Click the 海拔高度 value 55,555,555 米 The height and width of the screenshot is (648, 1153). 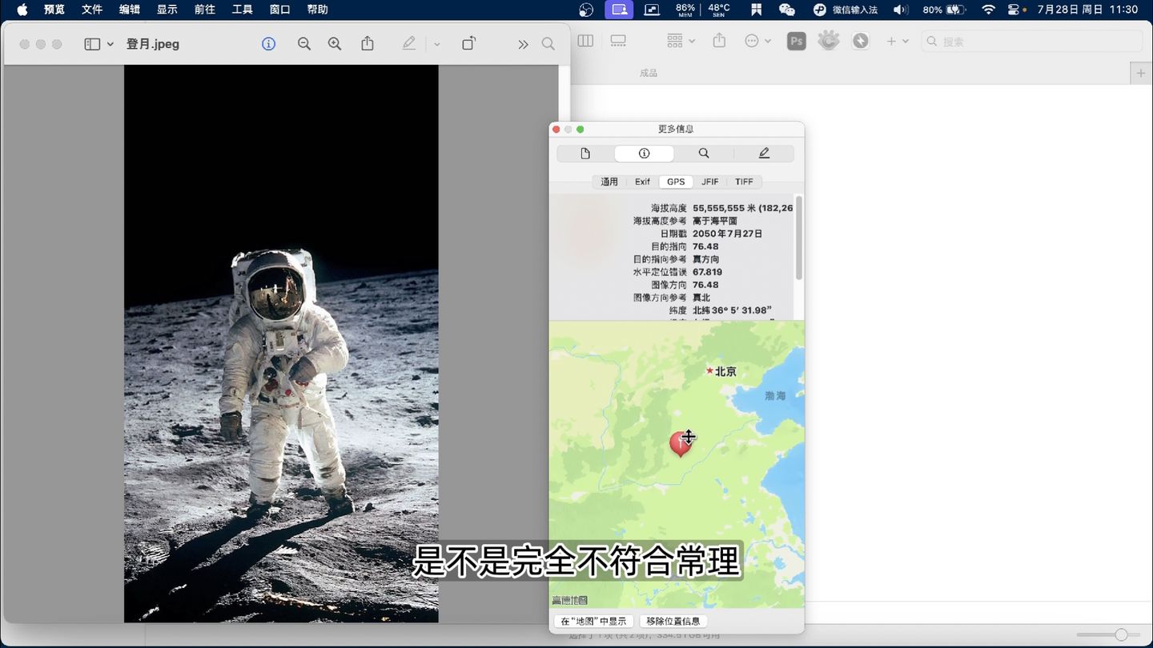coord(742,208)
